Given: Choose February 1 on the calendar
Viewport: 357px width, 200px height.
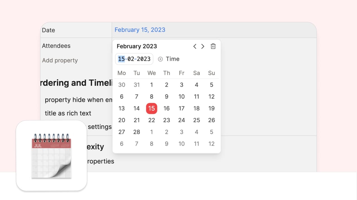Looking at the screenshot, I should (151, 85).
